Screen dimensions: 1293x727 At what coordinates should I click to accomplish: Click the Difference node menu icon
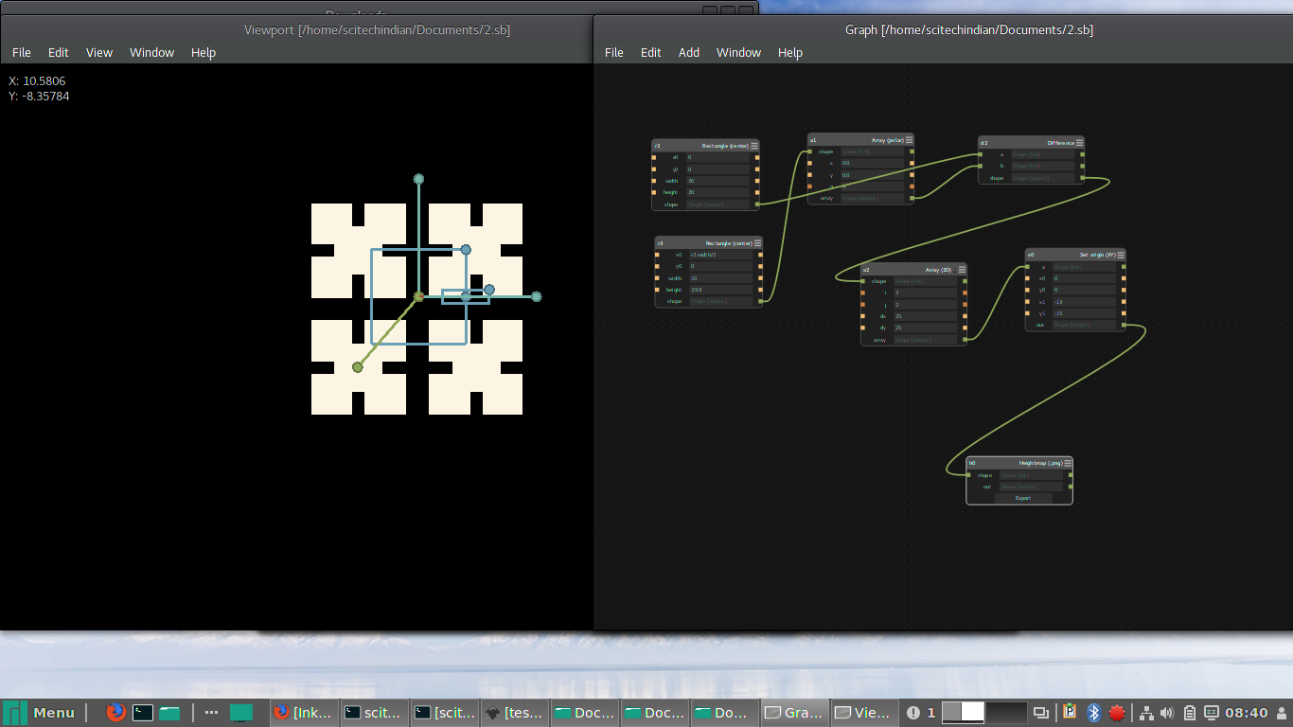click(1080, 143)
